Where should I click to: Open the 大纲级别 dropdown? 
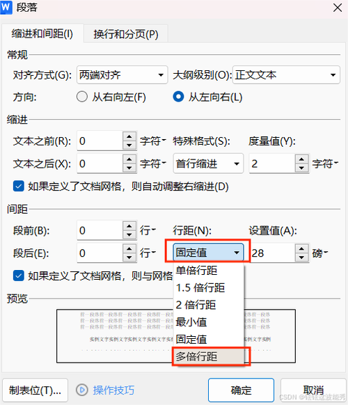[286, 75]
